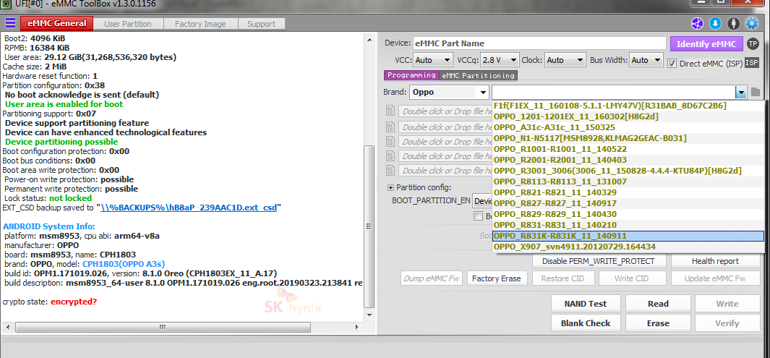
Task: Select OPPO_X907_svn4911 firmware entry
Action: (628, 247)
